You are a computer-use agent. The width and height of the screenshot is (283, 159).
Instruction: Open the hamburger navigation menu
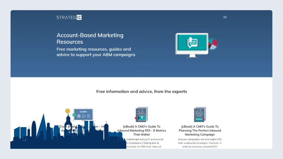click(225, 17)
